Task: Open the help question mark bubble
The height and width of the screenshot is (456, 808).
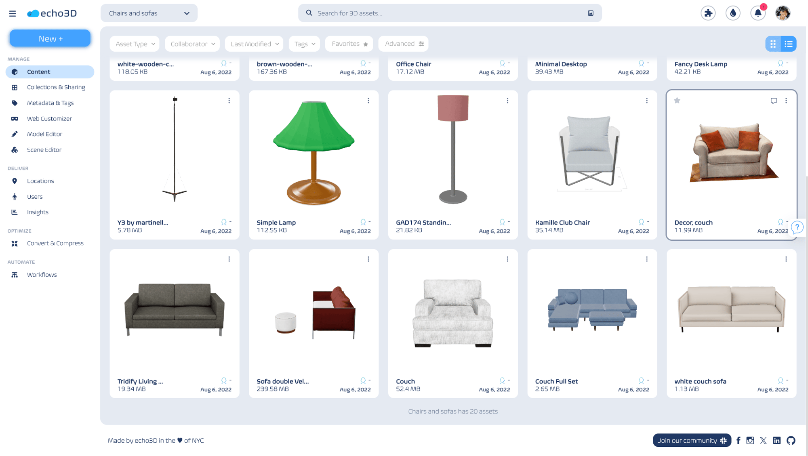Action: (797, 227)
